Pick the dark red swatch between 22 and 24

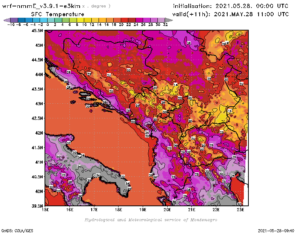pyautogui.click(x=132, y=20)
